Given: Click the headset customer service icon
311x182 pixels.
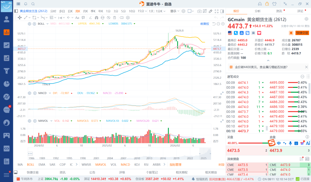Looking at the screenshot, I should click(x=260, y=4).
